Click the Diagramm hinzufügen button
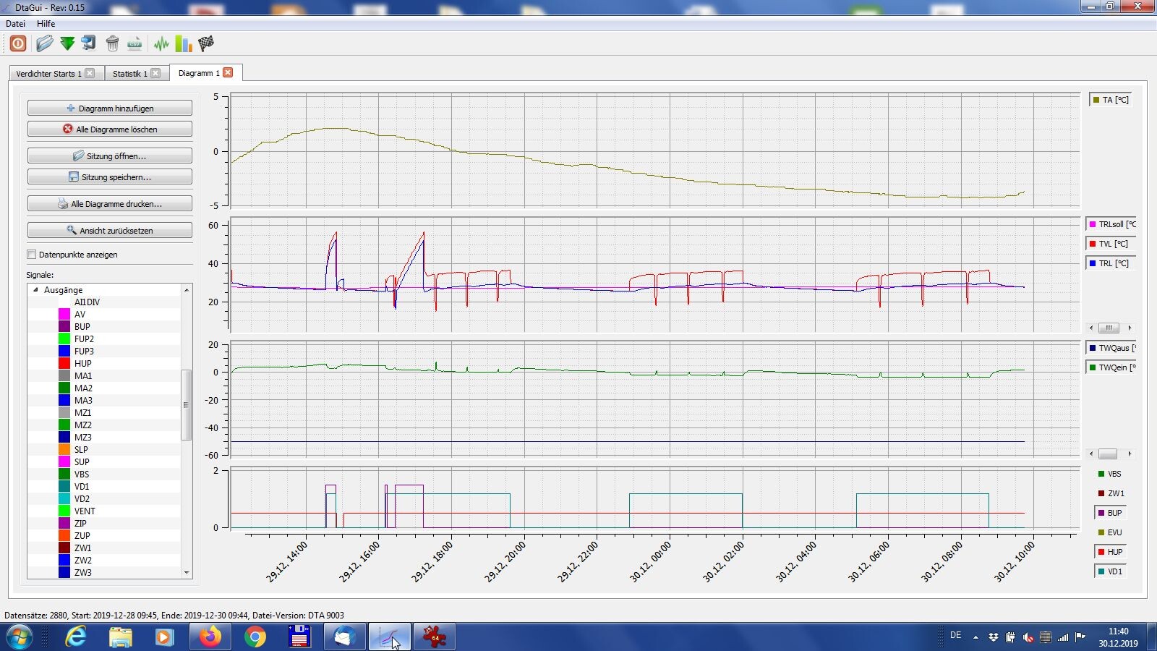The image size is (1157, 651). click(x=110, y=109)
